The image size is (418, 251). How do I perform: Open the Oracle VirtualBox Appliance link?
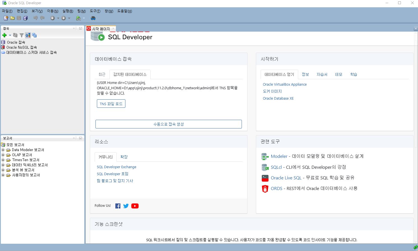pos(285,85)
